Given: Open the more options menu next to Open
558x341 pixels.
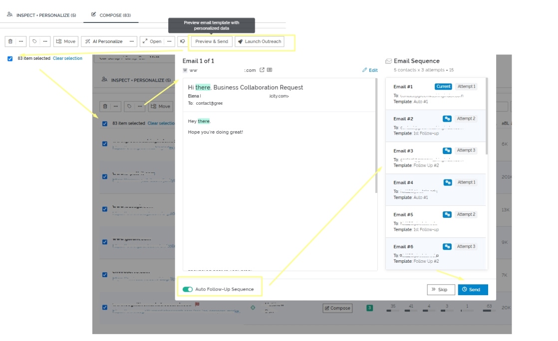Looking at the screenshot, I should pos(169,41).
